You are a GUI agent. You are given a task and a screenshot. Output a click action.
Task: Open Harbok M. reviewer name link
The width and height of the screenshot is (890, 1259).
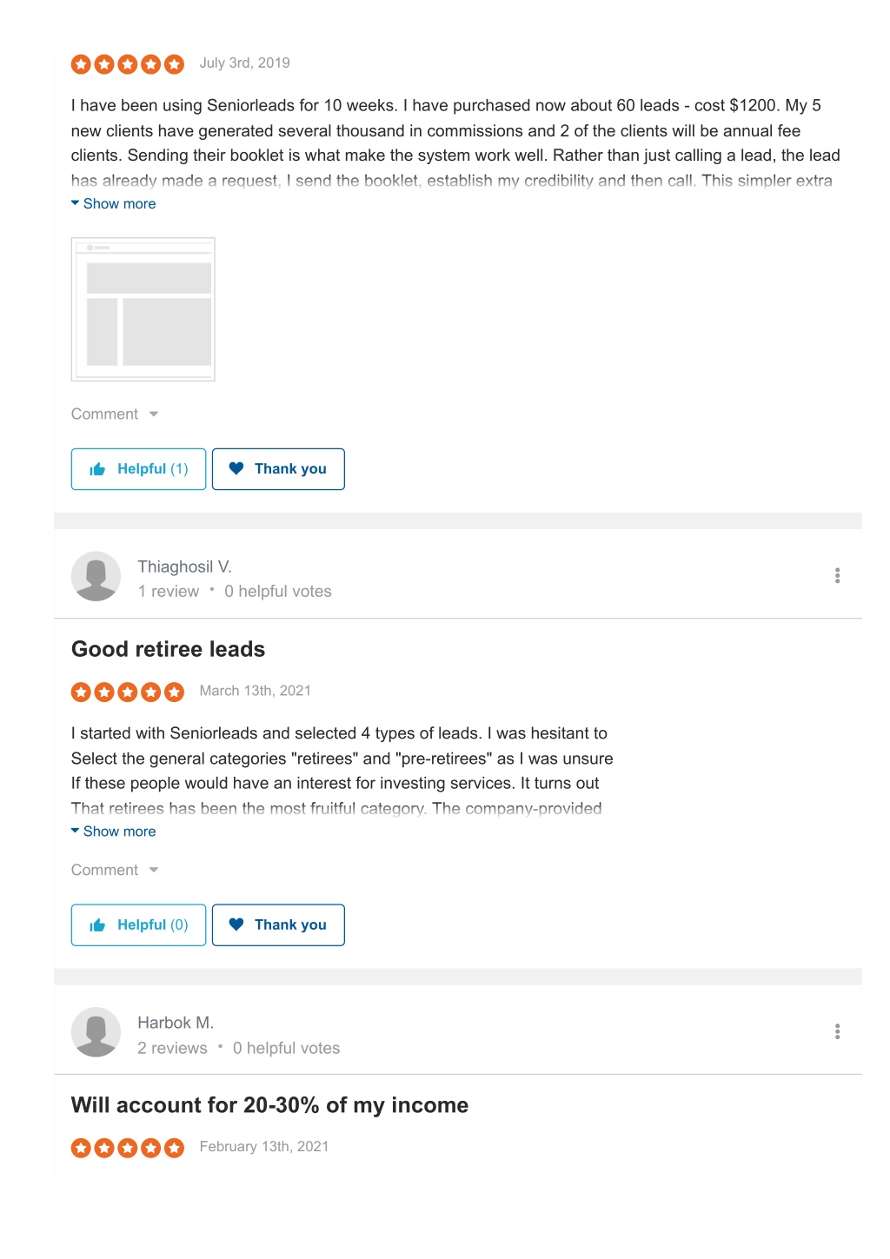point(176,1023)
